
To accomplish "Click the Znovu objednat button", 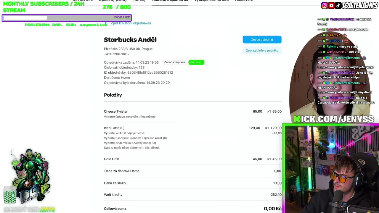I will pos(262,39).
